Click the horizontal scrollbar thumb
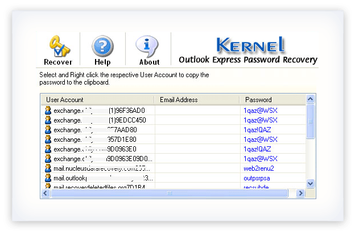Viewport: 355px width, 232px height. click(x=170, y=193)
